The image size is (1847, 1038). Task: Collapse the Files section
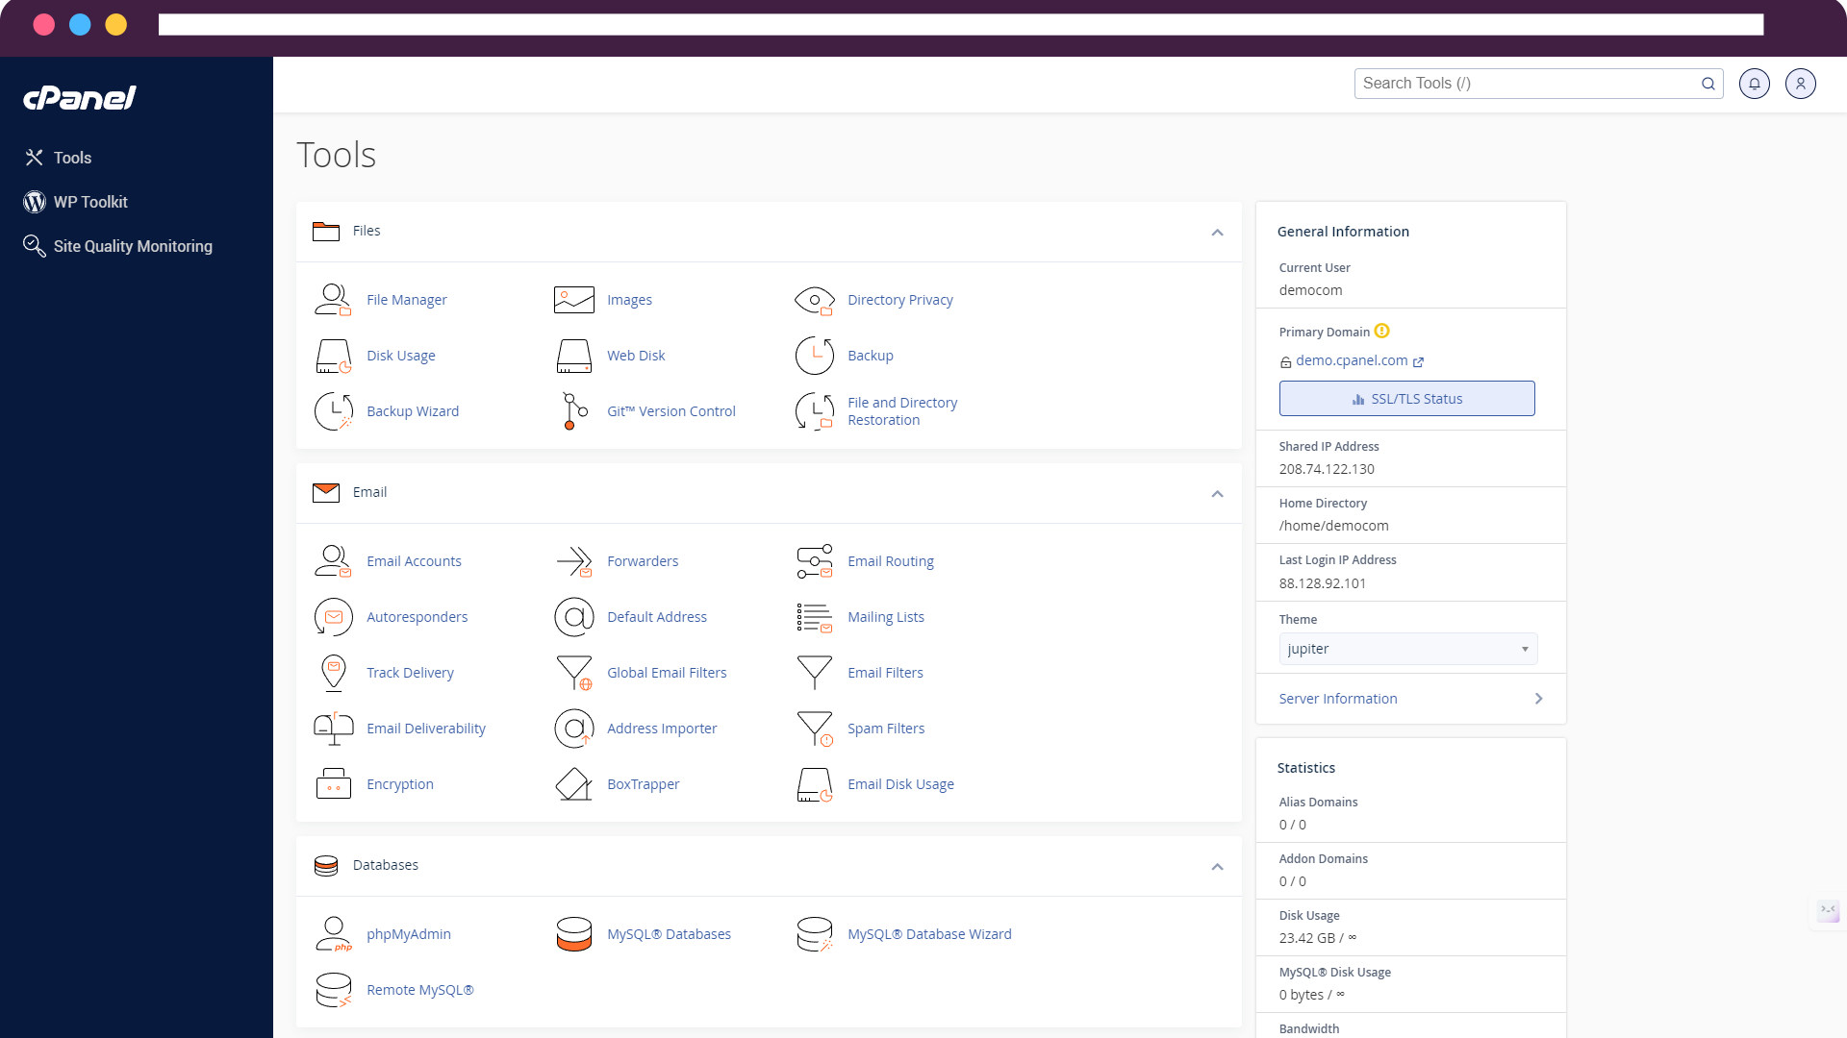(1218, 232)
